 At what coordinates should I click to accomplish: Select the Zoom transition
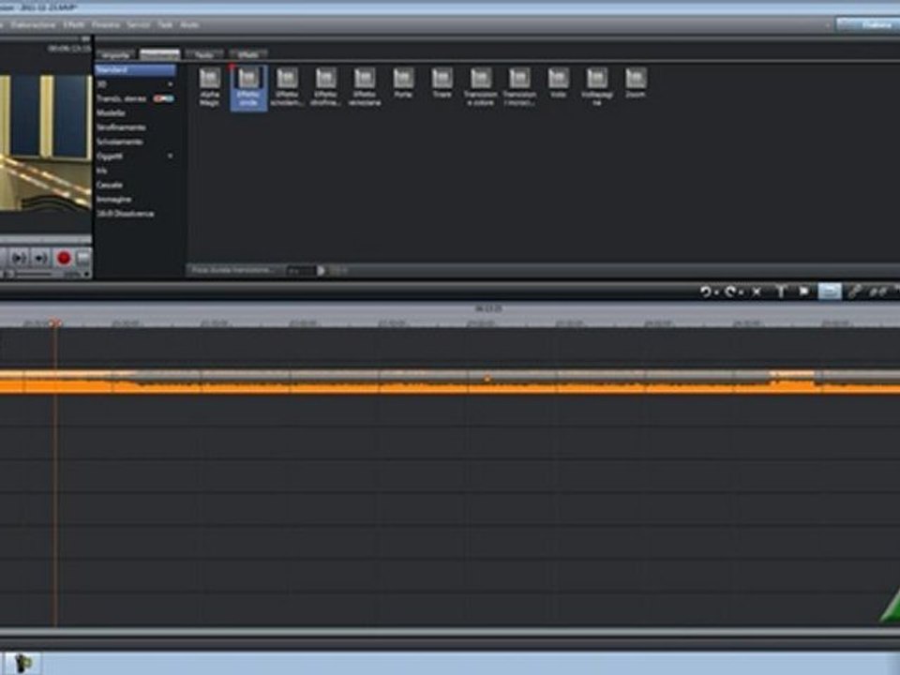(x=636, y=83)
